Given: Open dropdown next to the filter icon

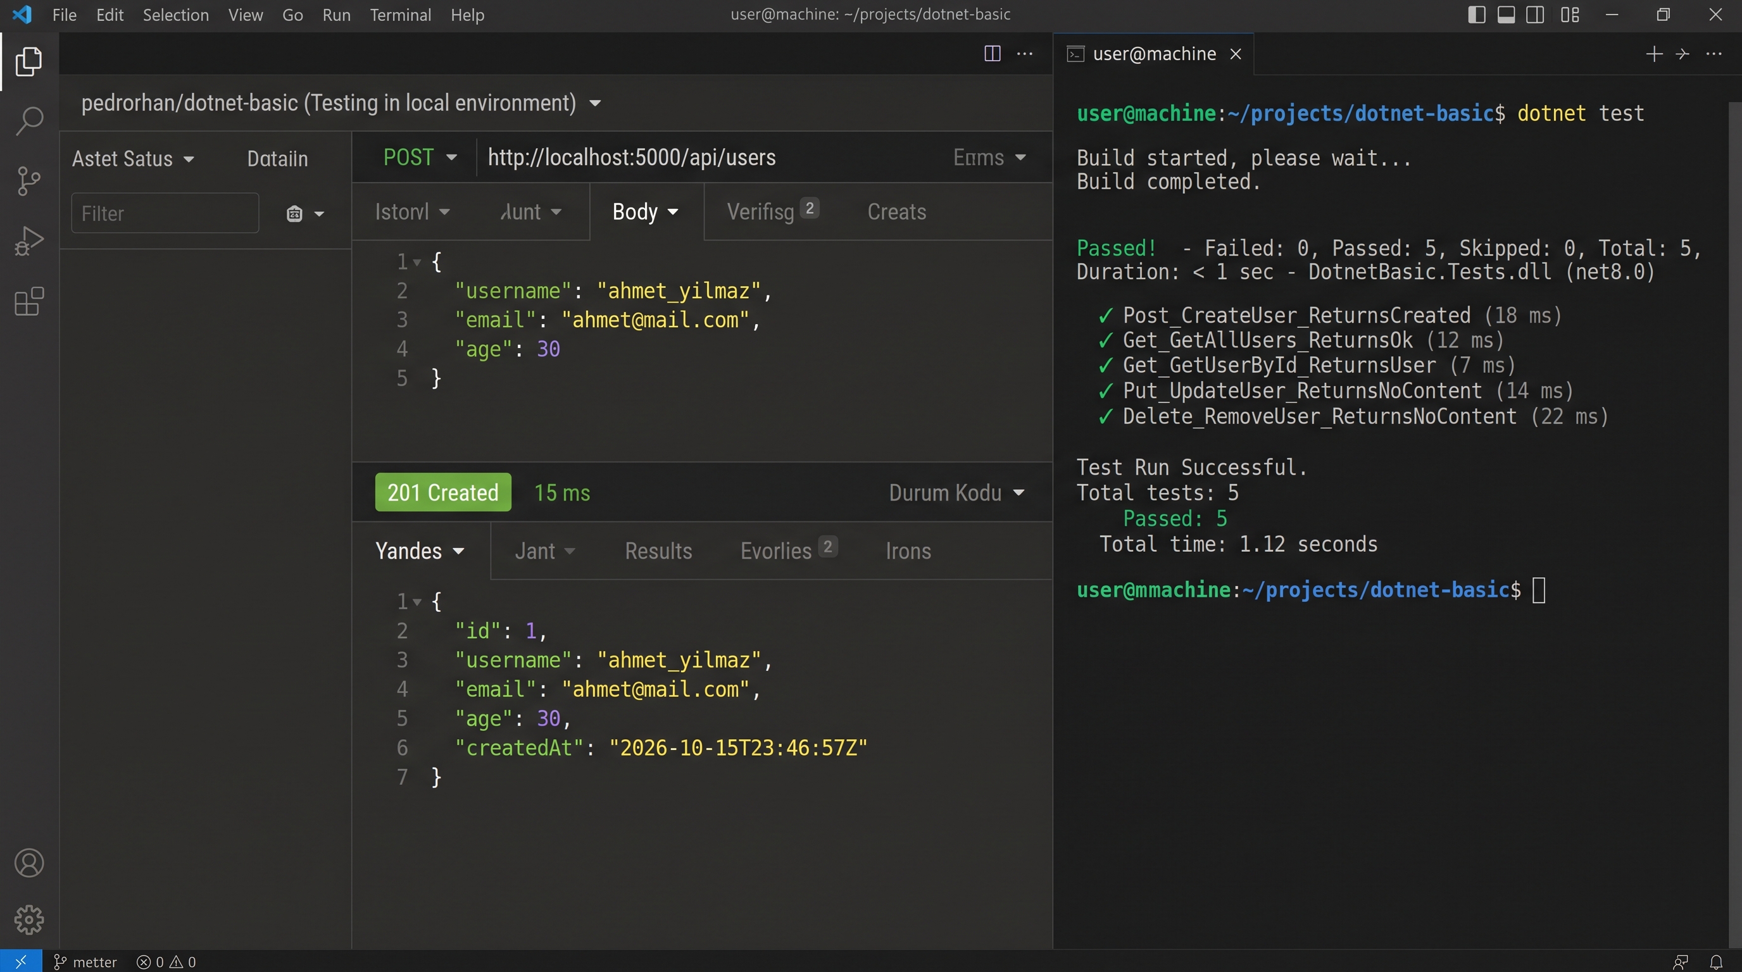Looking at the screenshot, I should coord(319,214).
